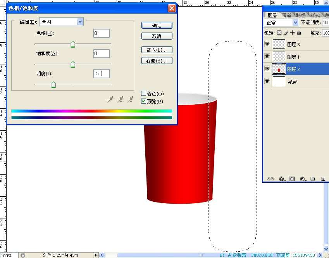The height and width of the screenshot is (258, 329).
Task: Click the lock image pixels brush icon
Action: 286,33
